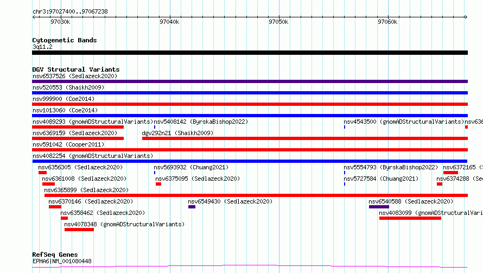Image resolution: width=483 pixels, height=273 pixels.
Task: Open variant nsv5727584 (Chuang2021)
Action: pos(381,179)
